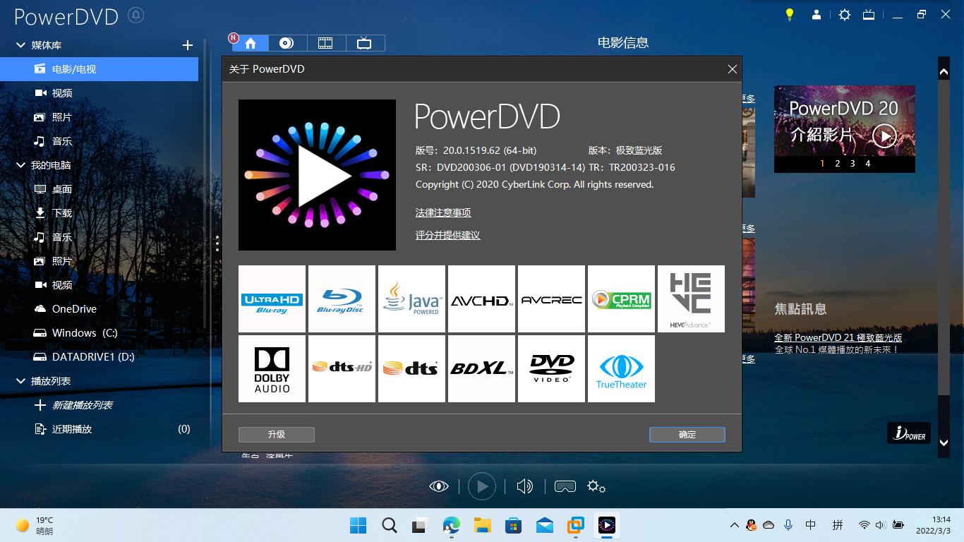The width and height of the screenshot is (964, 542).
Task: Click the TrueTheater logo in the dialog
Action: [621, 368]
